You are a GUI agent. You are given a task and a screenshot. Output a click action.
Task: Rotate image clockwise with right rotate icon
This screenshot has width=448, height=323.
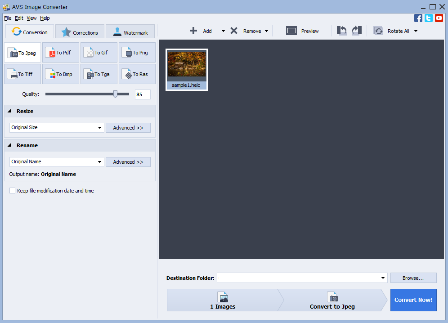point(357,31)
